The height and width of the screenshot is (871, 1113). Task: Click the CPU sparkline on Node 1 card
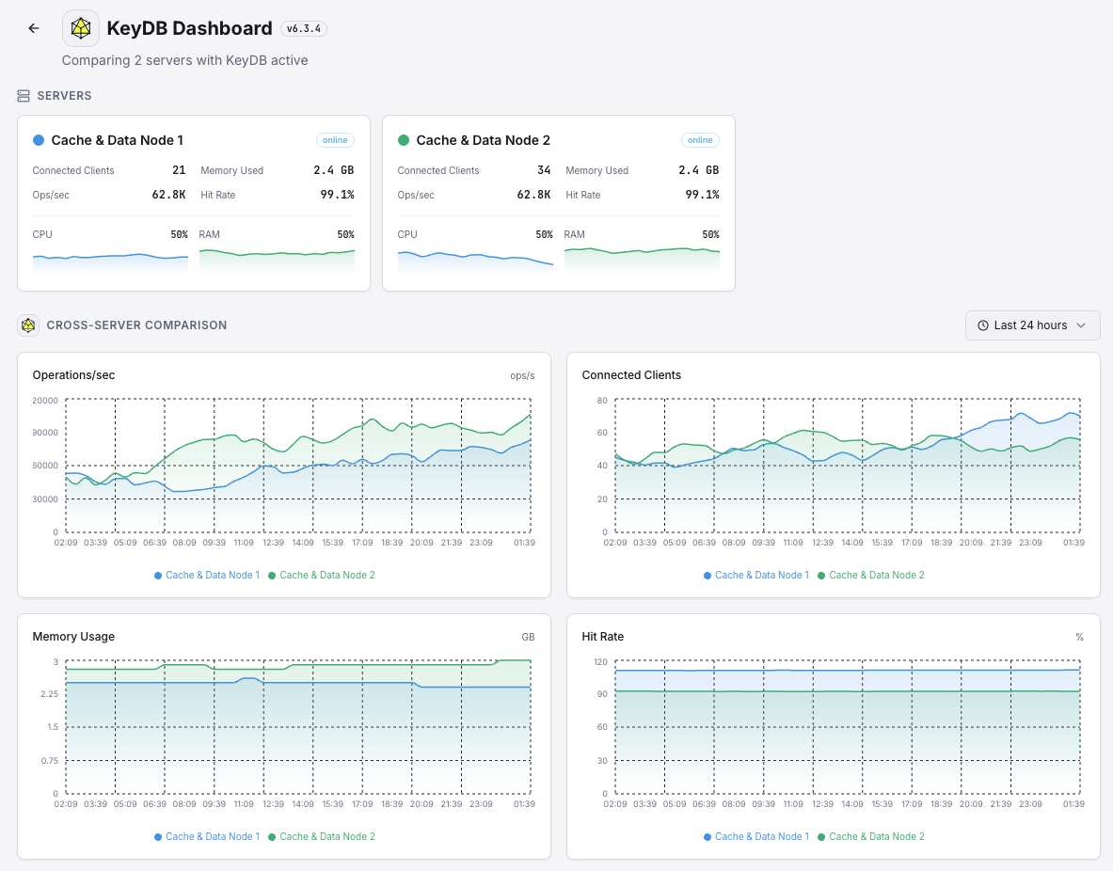coord(110,261)
